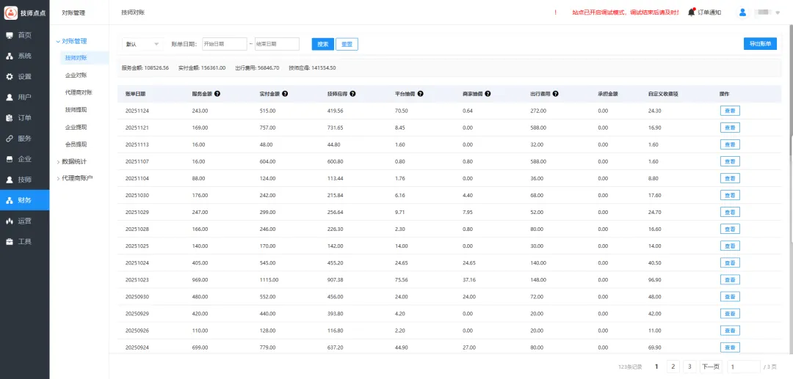Open the 订单 orders icon in sidebar

click(10, 117)
